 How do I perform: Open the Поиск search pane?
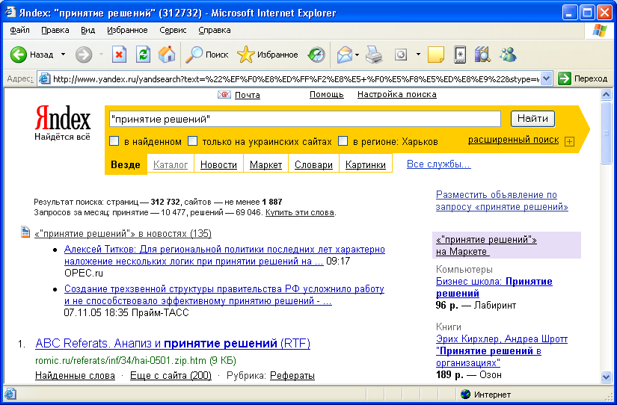[207, 55]
